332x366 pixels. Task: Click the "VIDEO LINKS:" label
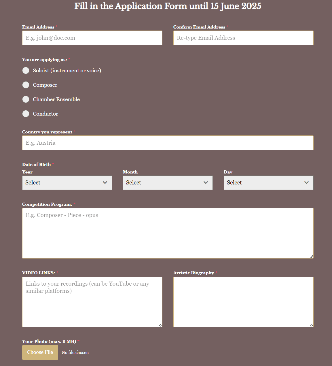point(39,273)
